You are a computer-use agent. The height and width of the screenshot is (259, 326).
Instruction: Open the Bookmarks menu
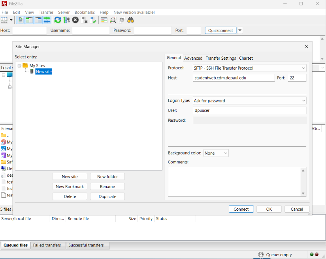(84, 12)
